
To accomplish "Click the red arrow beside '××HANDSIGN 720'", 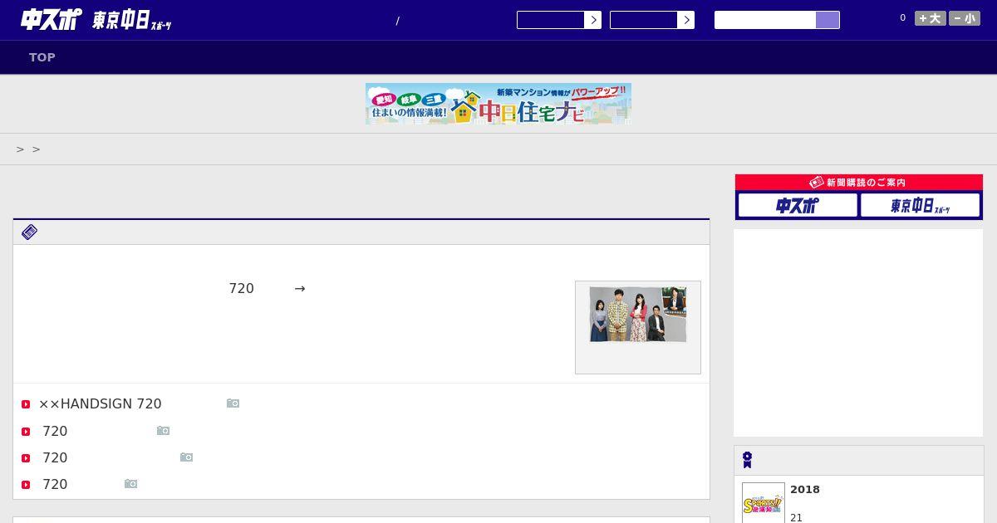I will coord(26,404).
